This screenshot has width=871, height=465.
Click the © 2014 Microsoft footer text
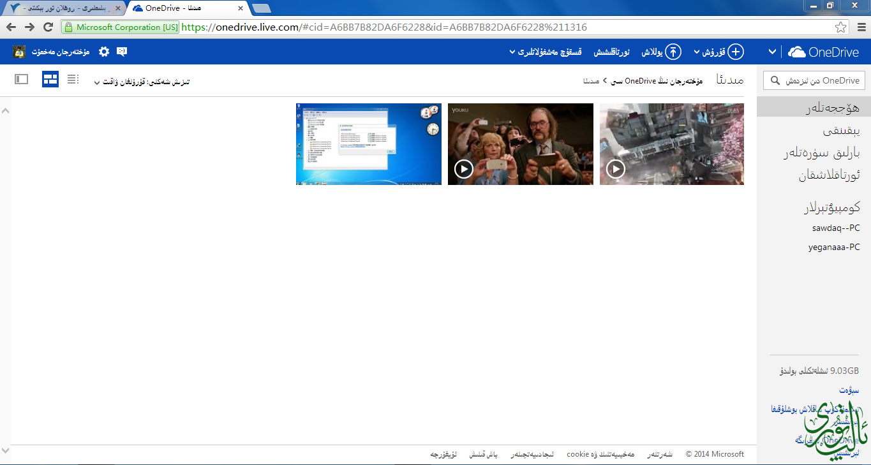pyautogui.click(x=715, y=454)
